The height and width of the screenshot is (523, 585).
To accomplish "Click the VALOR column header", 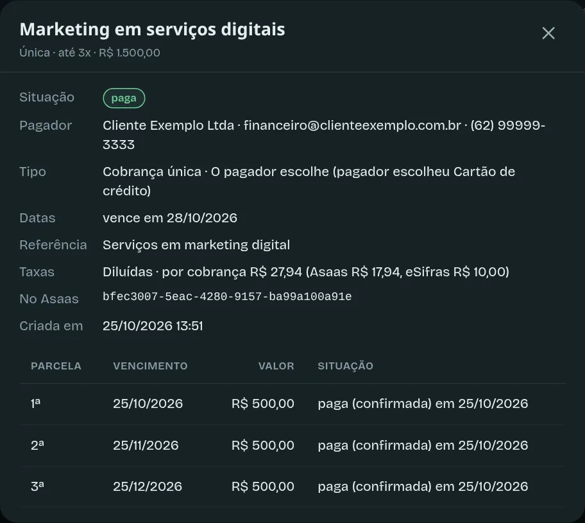I will (276, 366).
